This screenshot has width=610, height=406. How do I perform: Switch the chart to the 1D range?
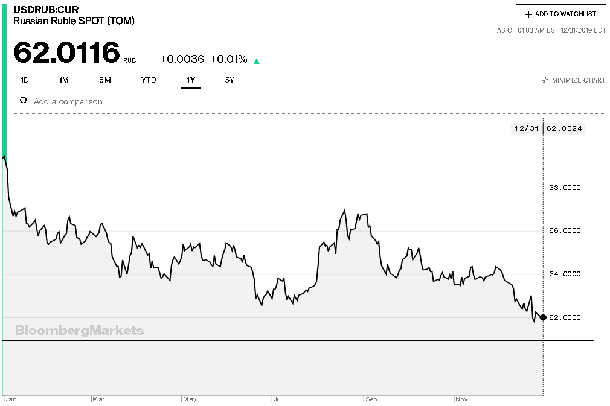[x=25, y=80]
